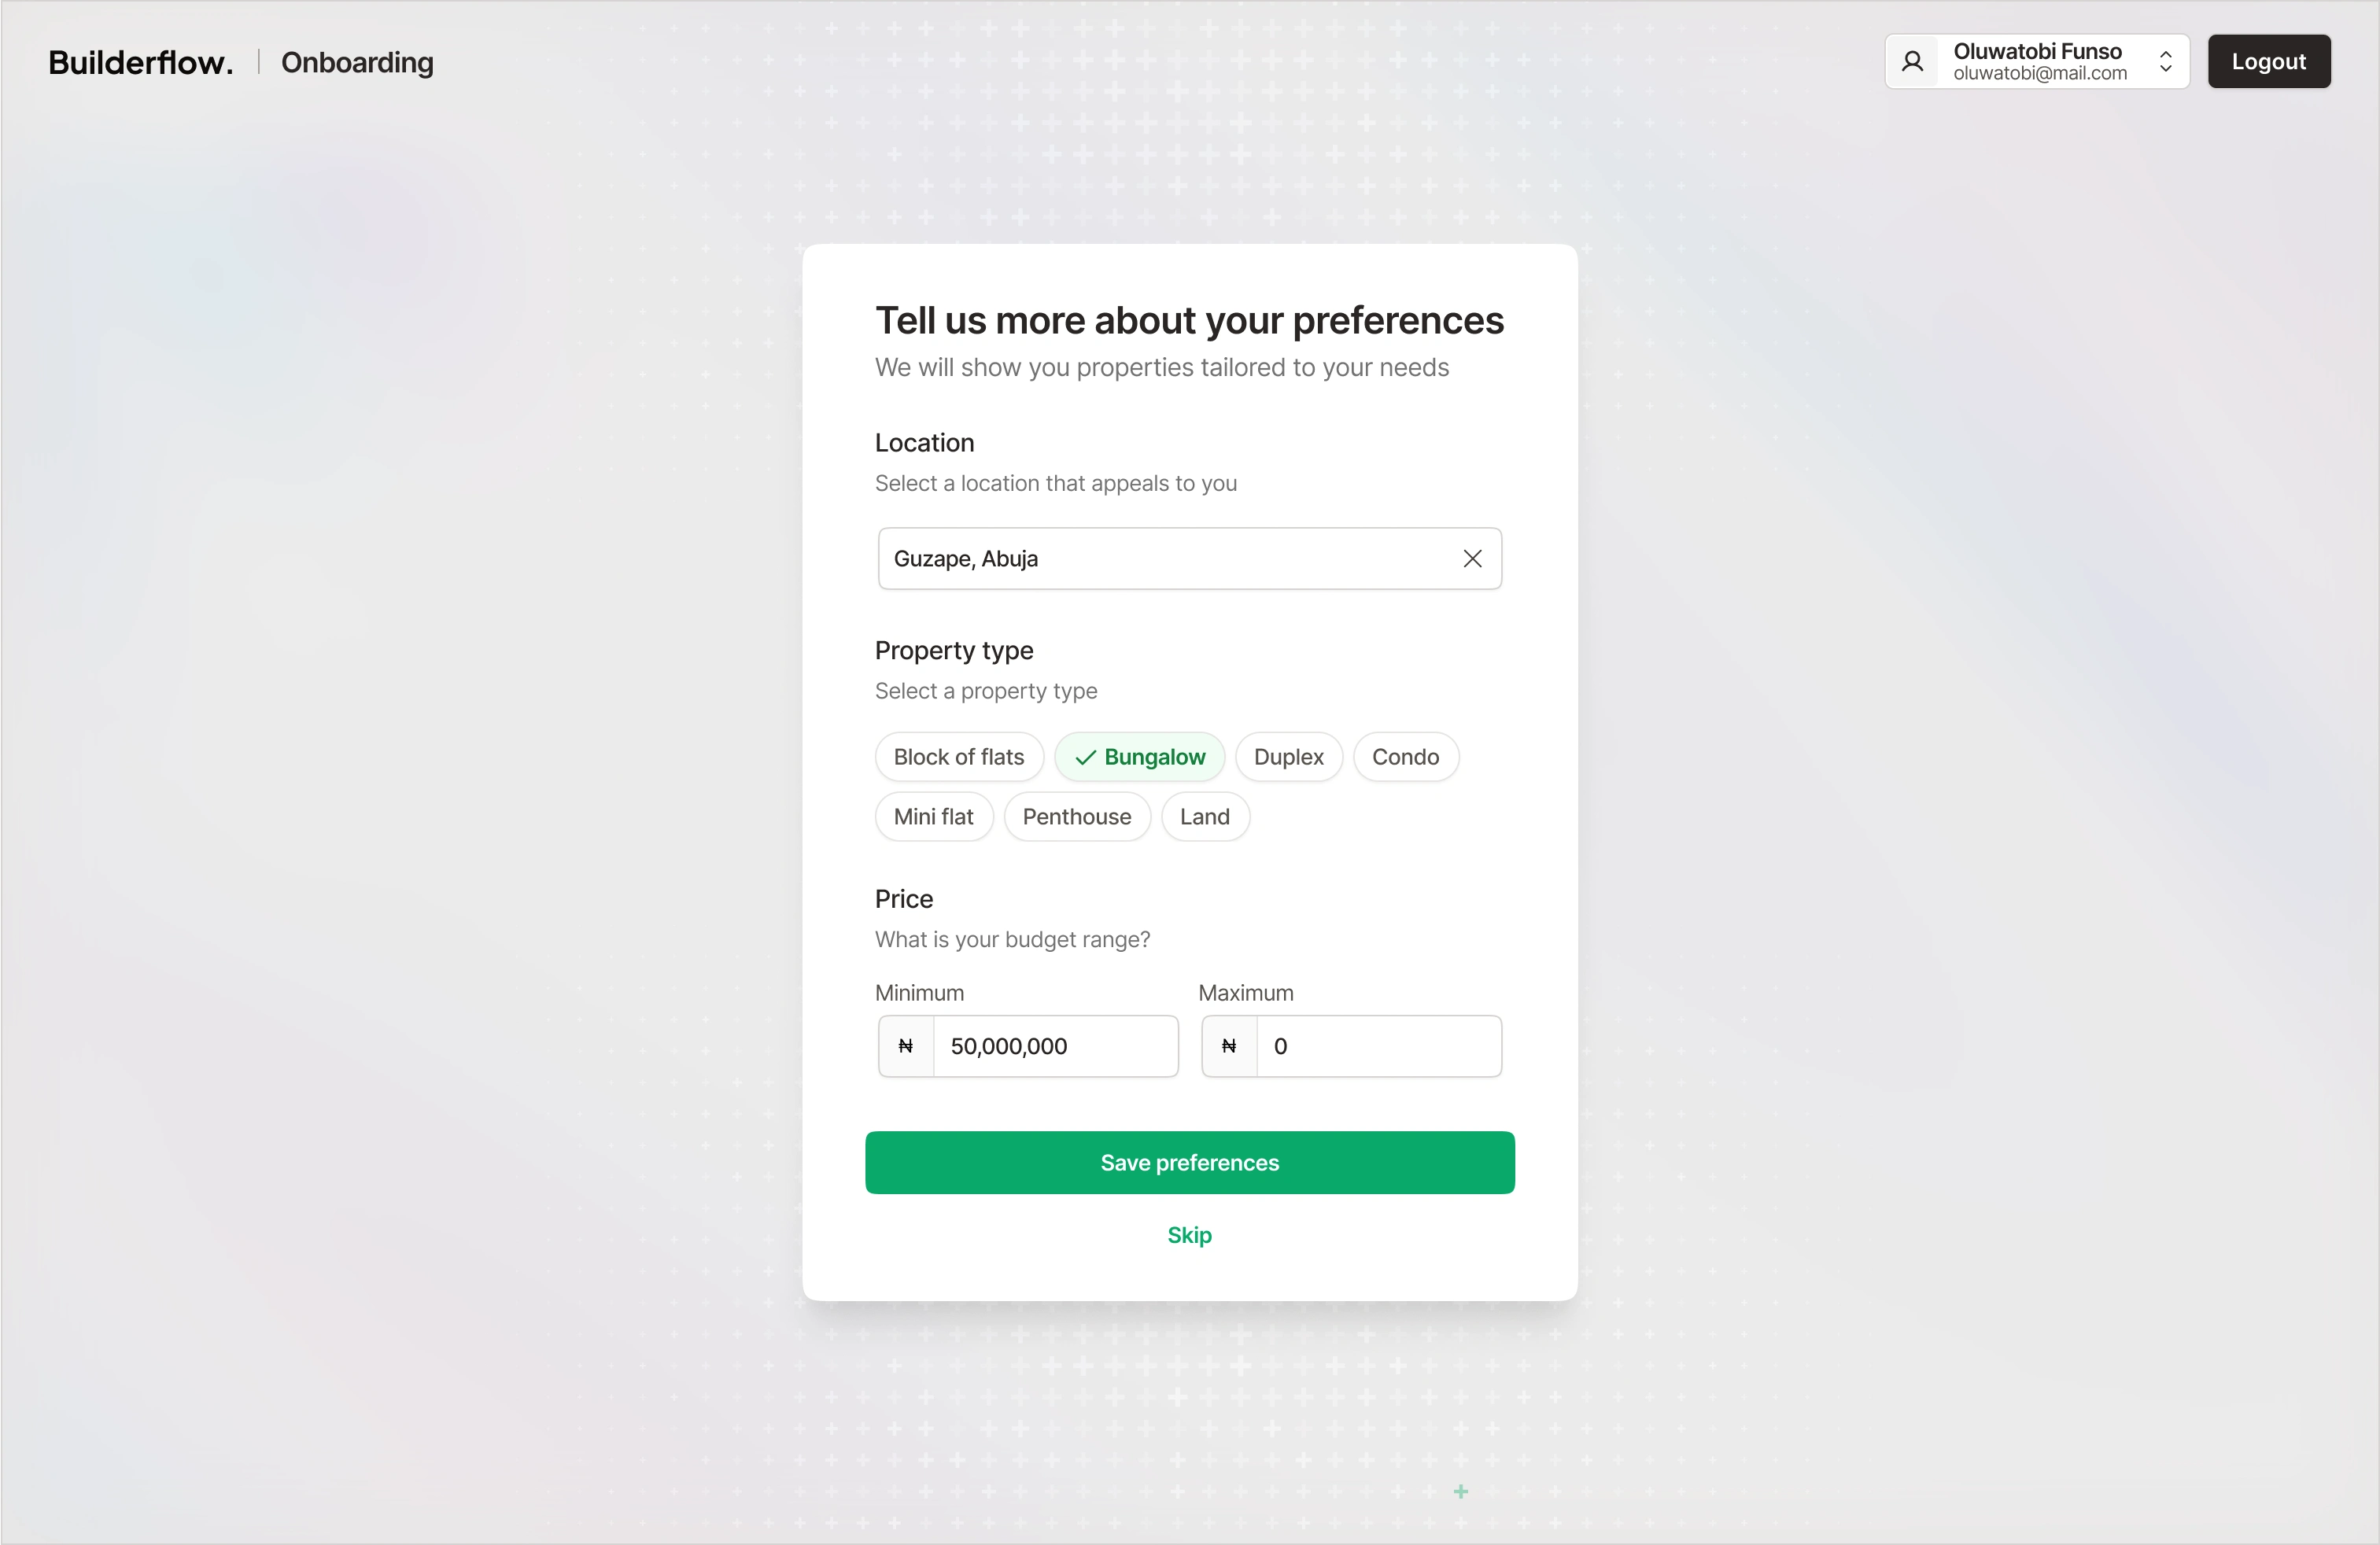Click the Save preferences button

1189,1163
